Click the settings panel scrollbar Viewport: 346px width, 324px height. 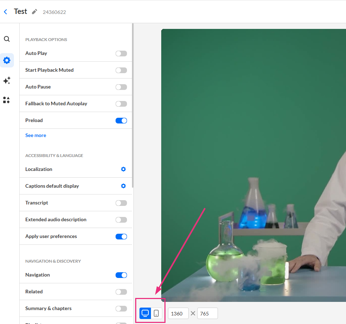pos(133,106)
